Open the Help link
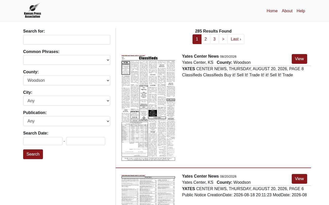The width and height of the screenshot is (329, 205). tap(301, 11)
